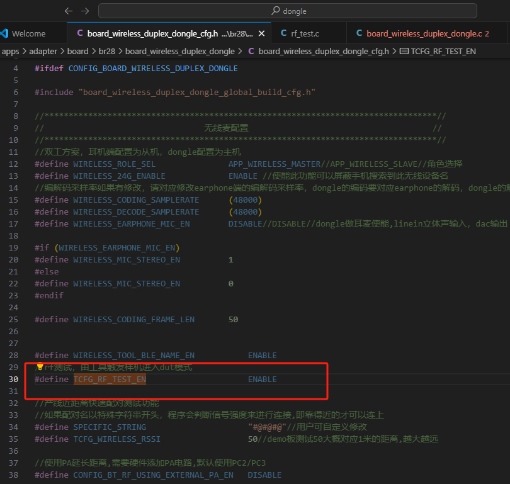Click the WIRELESS_ROLE_SEL macro name

[114, 164]
